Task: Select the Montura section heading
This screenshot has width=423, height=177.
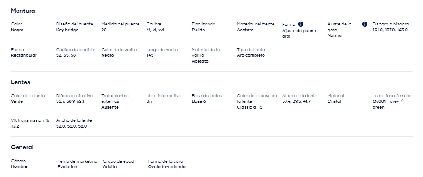Action: (23, 11)
